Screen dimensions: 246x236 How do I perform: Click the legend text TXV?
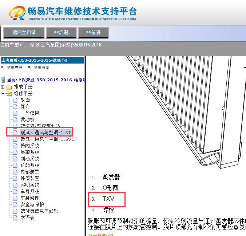(108, 199)
